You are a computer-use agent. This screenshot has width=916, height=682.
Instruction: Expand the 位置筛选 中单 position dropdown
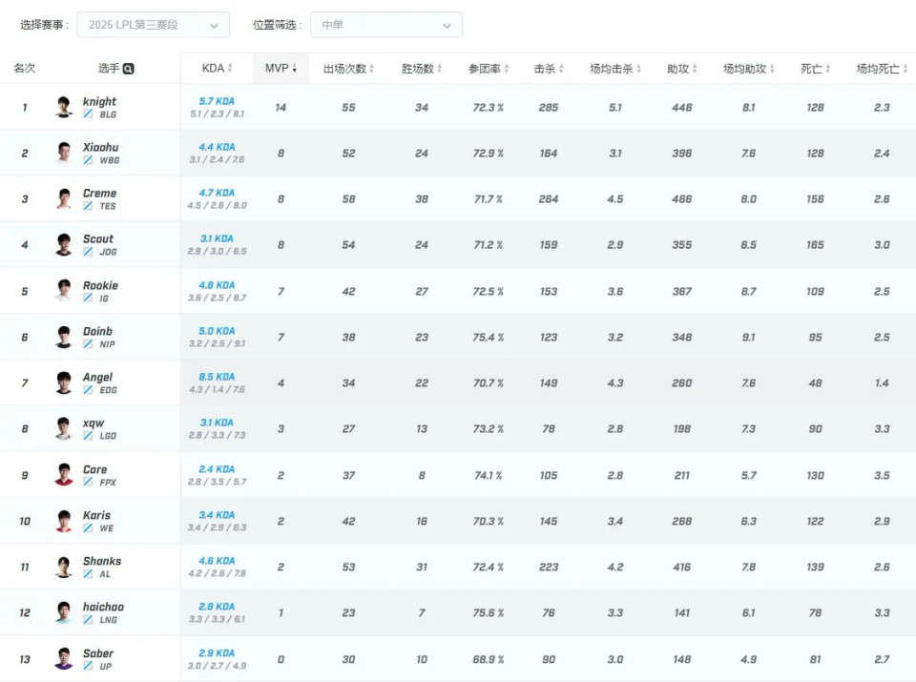[385, 25]
